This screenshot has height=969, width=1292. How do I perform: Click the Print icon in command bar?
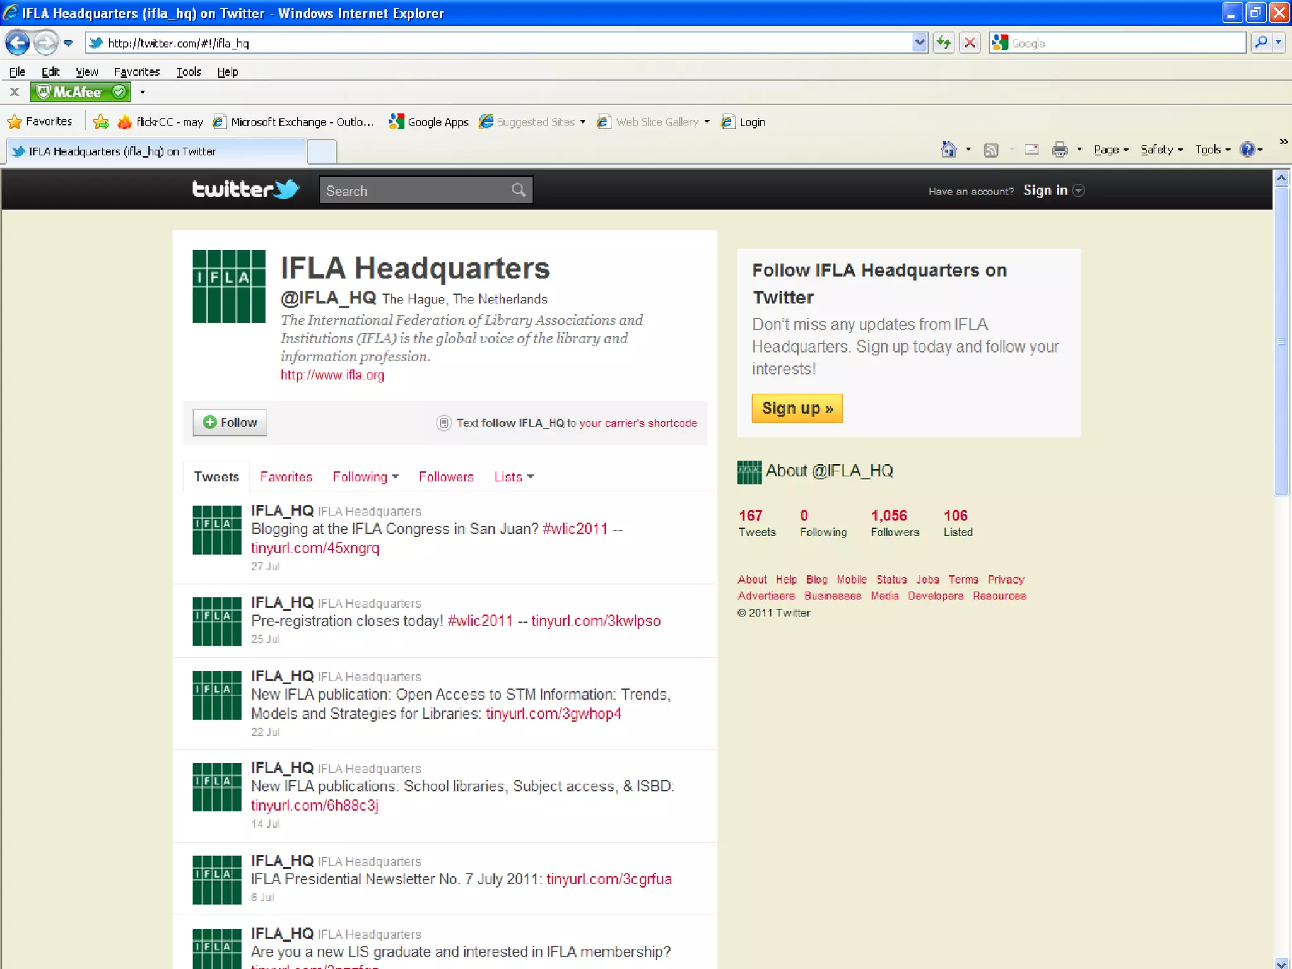click(x=1059, y=150)
